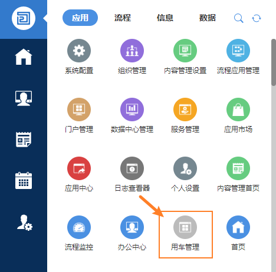Image resolution: width=276 pixels, height=272 pixels.
Task: Click the 数据中心管理 label
Action: coord(132,130)
